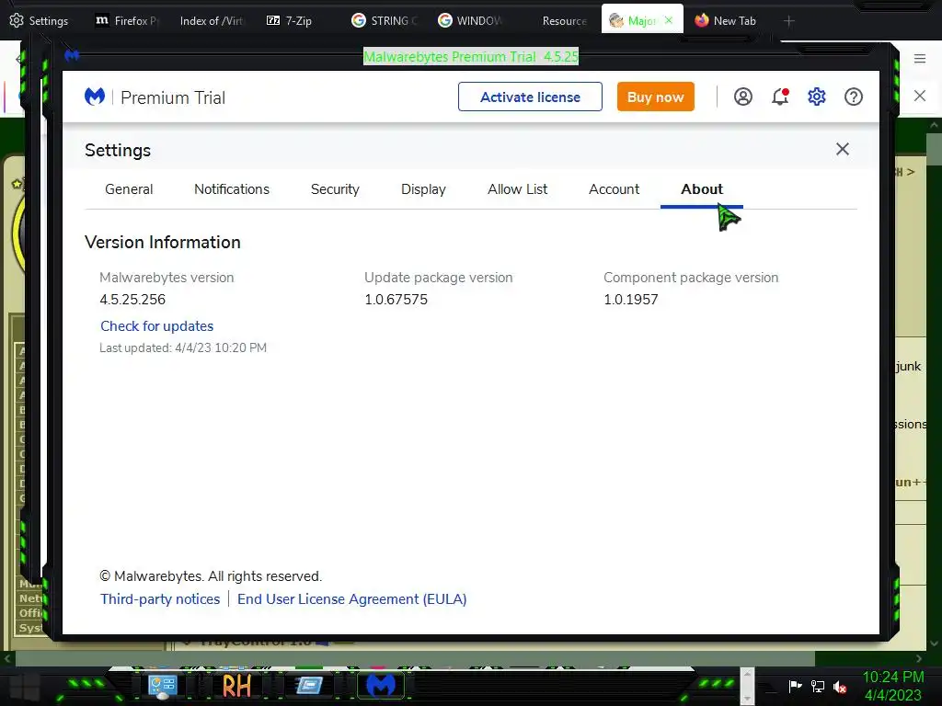The width and height of the screenshot is (942, 706).
Task: Click the Malwarebytes taskbar icon
Action: coord(381,685)
